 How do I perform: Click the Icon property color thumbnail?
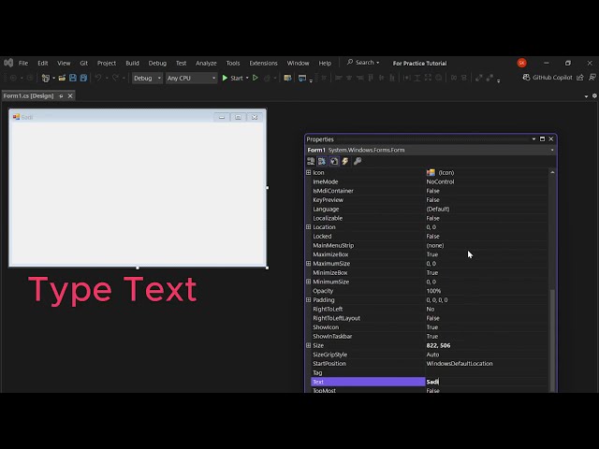(x=431, y=172)
